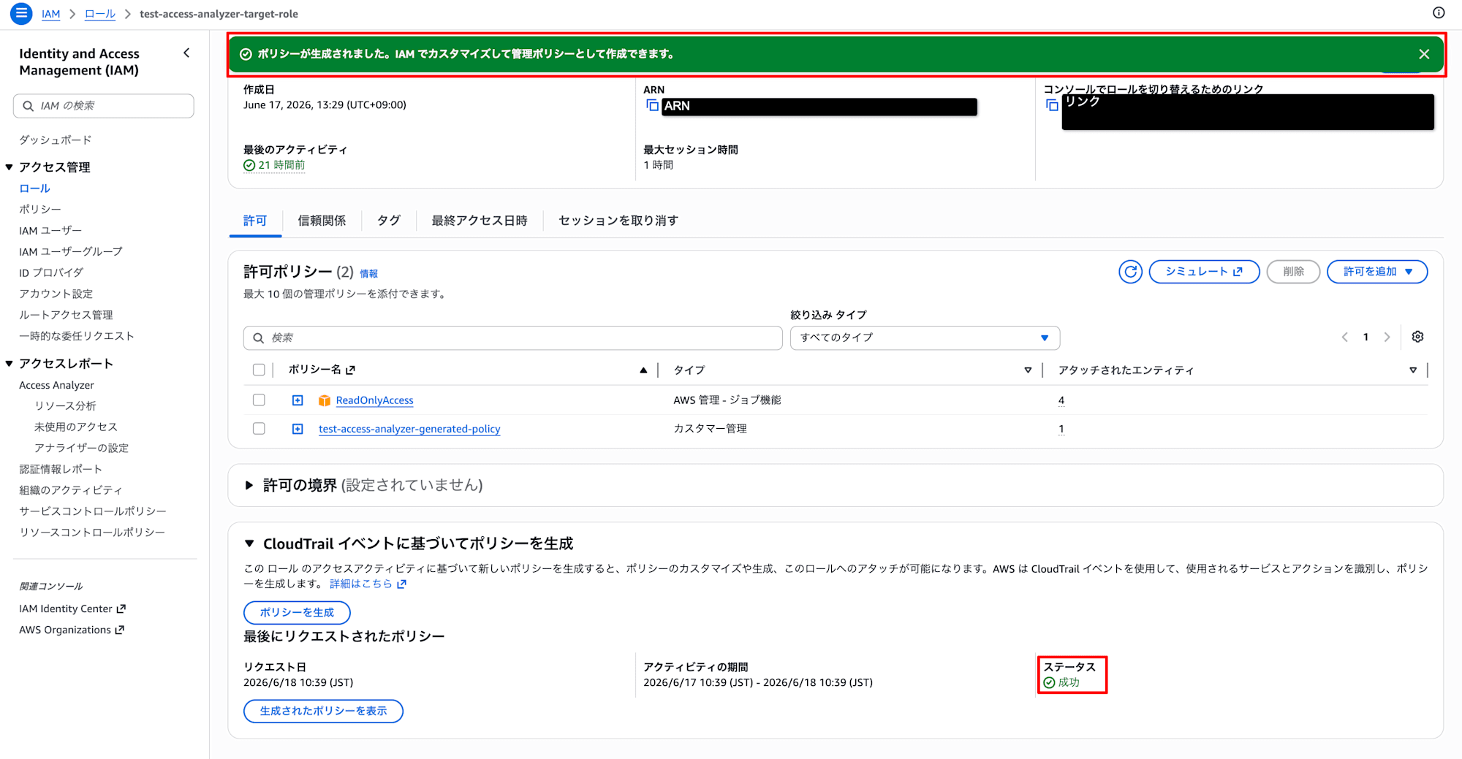The width and height of the screenshot is (1462, 759).
Task: Click attached entities count 4
Action: [x=1061, y=400]
